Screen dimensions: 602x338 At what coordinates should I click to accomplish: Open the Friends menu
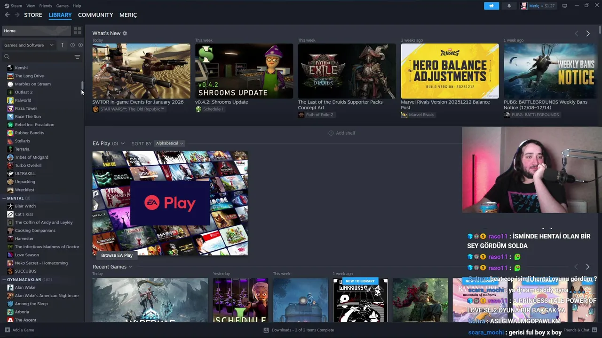(x=46, y=6)
